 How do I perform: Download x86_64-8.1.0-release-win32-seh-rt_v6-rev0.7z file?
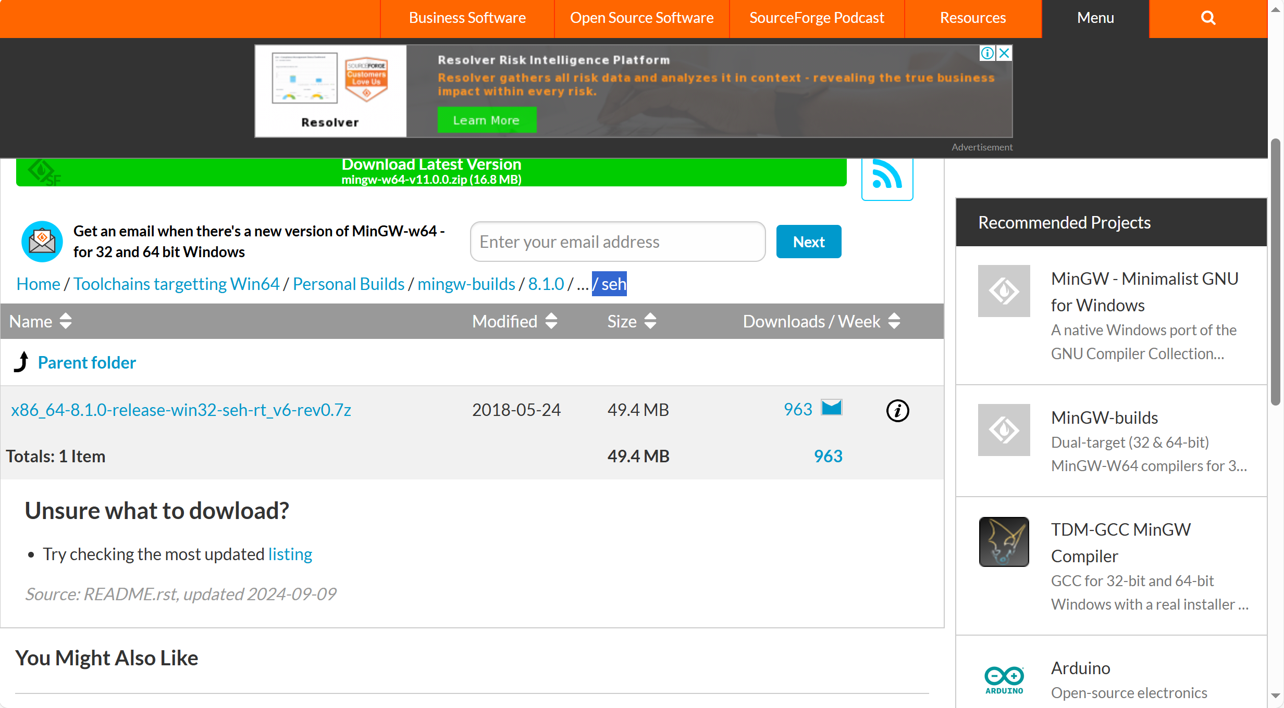pos(181,410)
